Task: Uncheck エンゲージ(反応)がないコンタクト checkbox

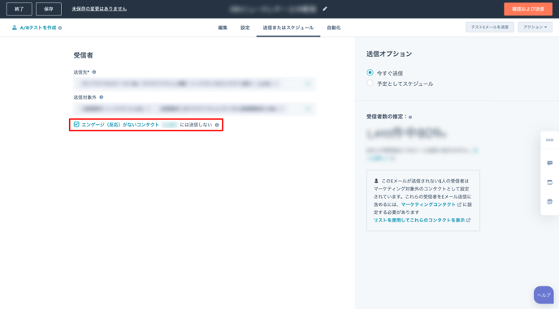Action: point(76,124)
